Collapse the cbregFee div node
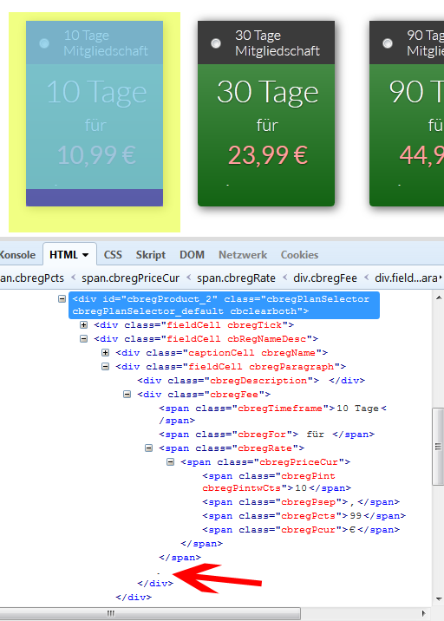444x621 pixels. click(127, 394)
